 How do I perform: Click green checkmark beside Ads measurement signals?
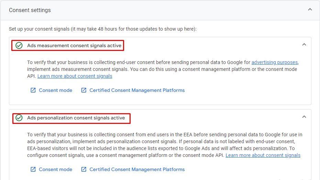pyautogui.click(x=19, y=45)
